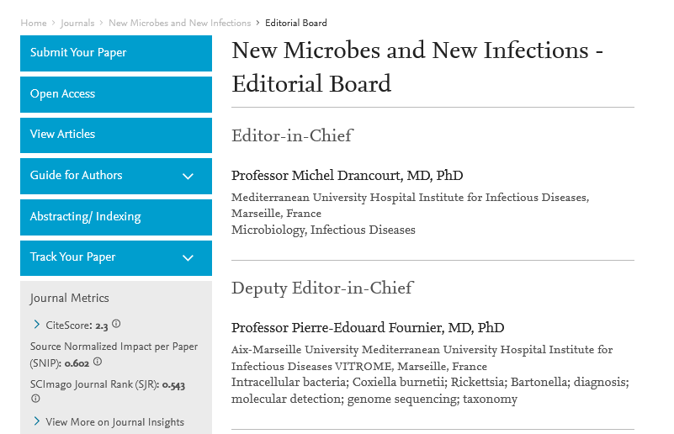Go to Home breadcrumb link
The width and height of the screenshot is (674, 434).
[x=34, y=23]
